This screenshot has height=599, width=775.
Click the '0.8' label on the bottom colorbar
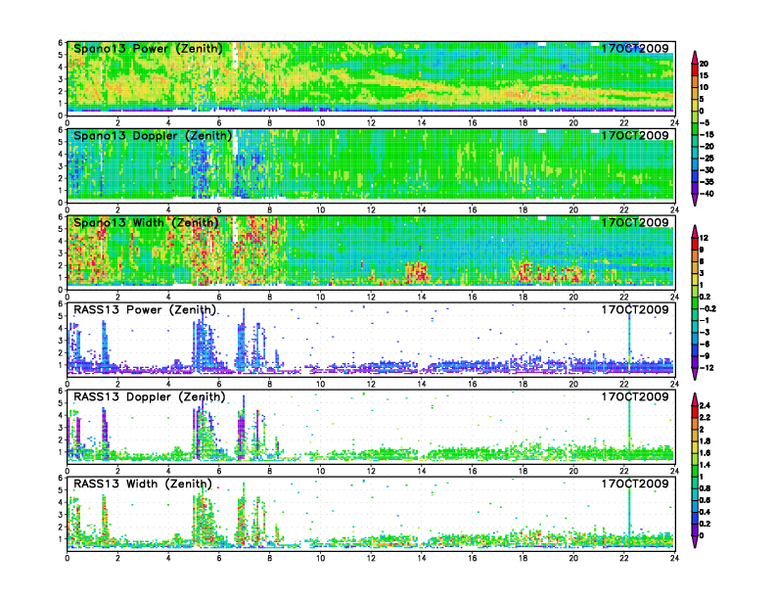(x=705, y=488)
